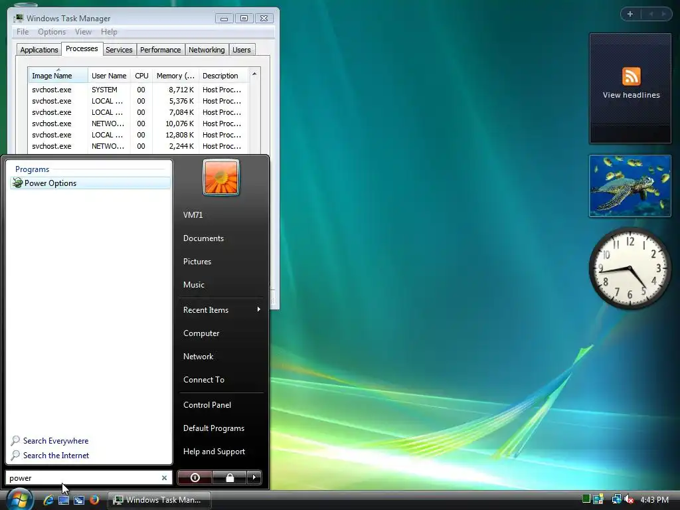Sort processes by User Name column
Screen dimensions: 680x510
coord(109,76)
